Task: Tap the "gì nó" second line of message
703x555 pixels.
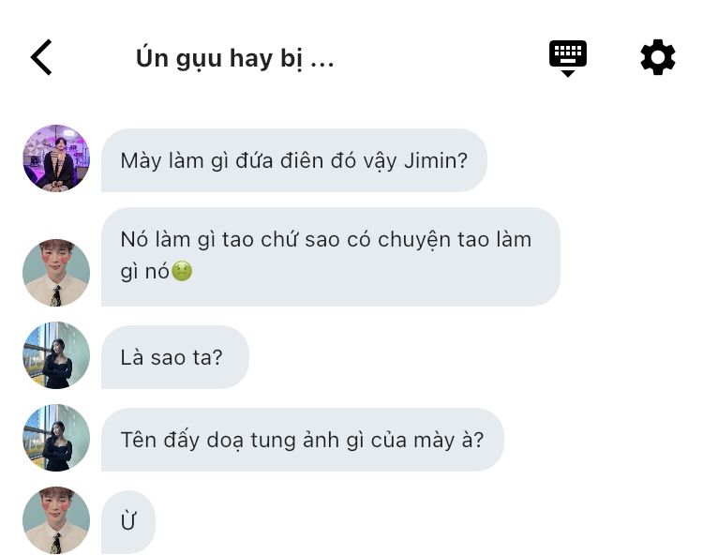Action: (x=144, y=272)
